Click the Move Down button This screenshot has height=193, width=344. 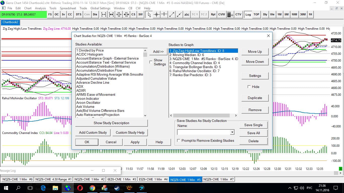[x=255, y=62]
